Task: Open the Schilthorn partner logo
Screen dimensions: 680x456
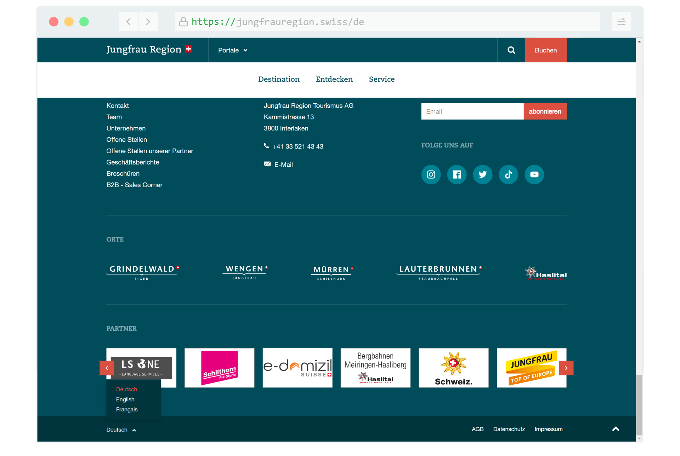Action: tap(219, 368)
